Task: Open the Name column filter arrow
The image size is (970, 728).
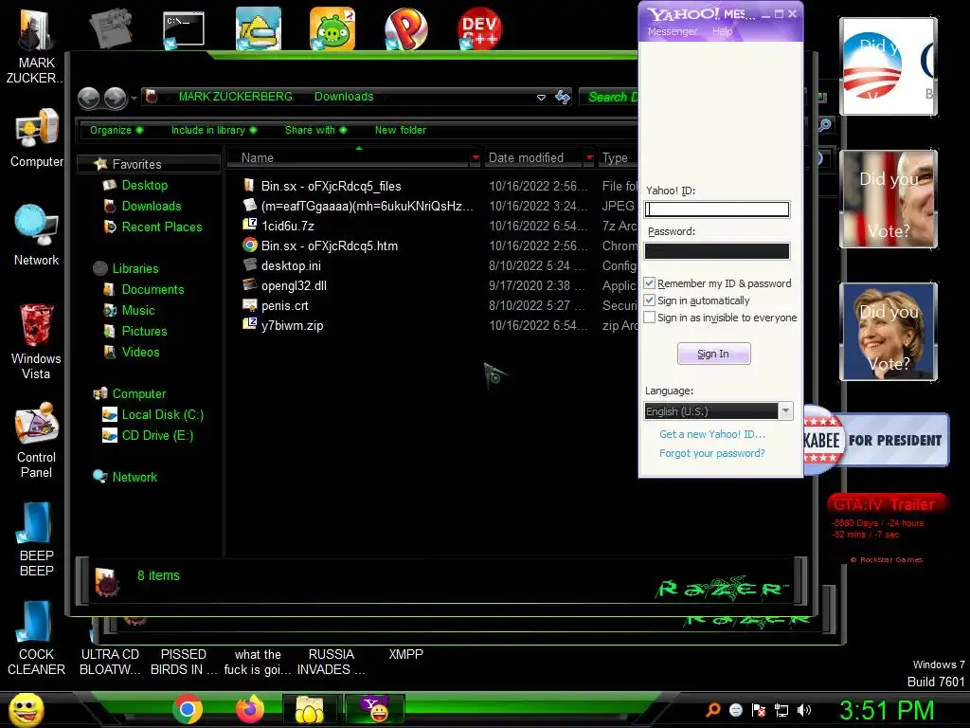Action: pyautogui.click(x=476, y=158)
